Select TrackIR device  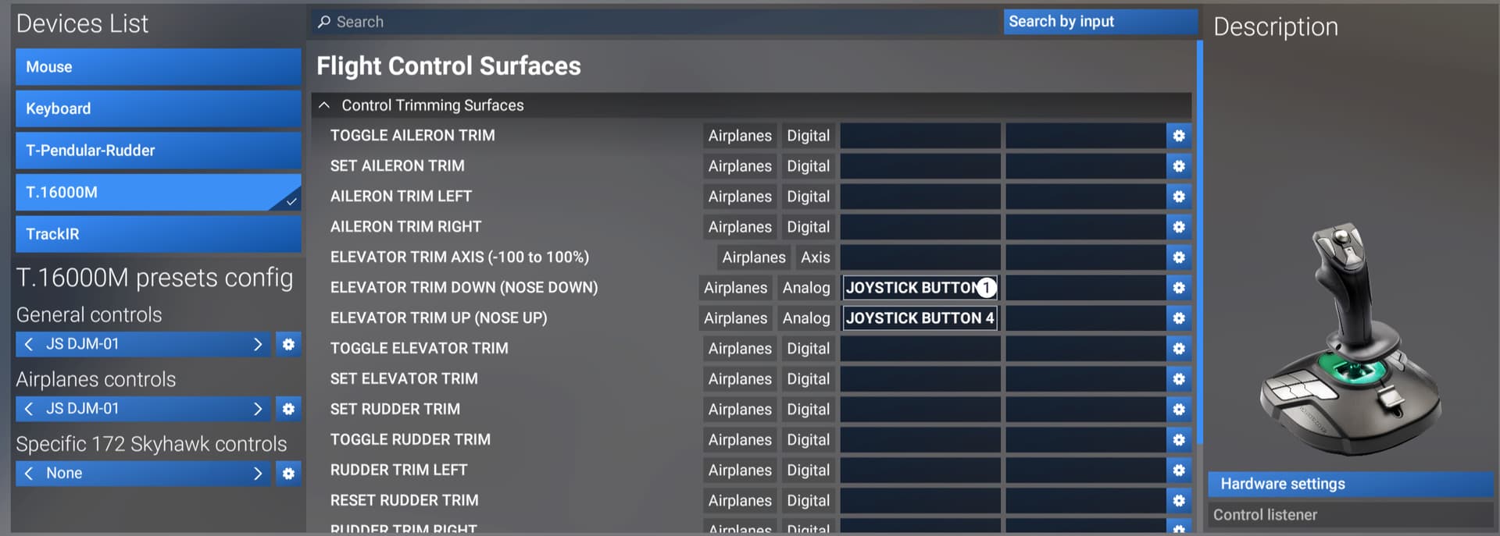[158, 234]
